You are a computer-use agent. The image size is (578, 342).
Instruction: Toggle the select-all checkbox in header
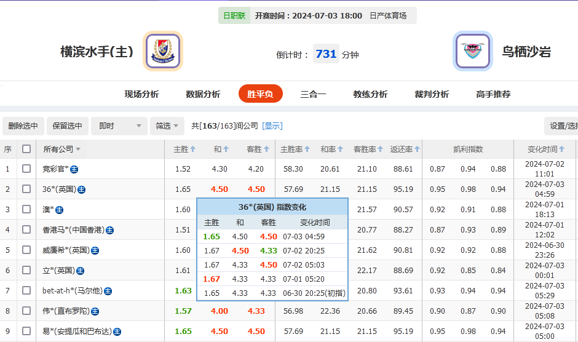[26, 149]
